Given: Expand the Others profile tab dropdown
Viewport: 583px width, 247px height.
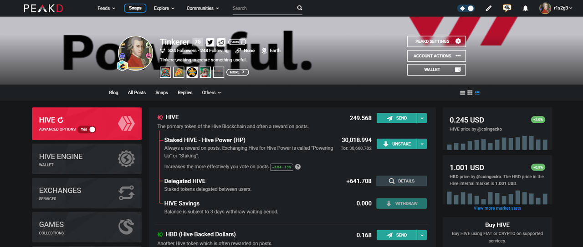Looking at the screenshot, I should 211,92.
